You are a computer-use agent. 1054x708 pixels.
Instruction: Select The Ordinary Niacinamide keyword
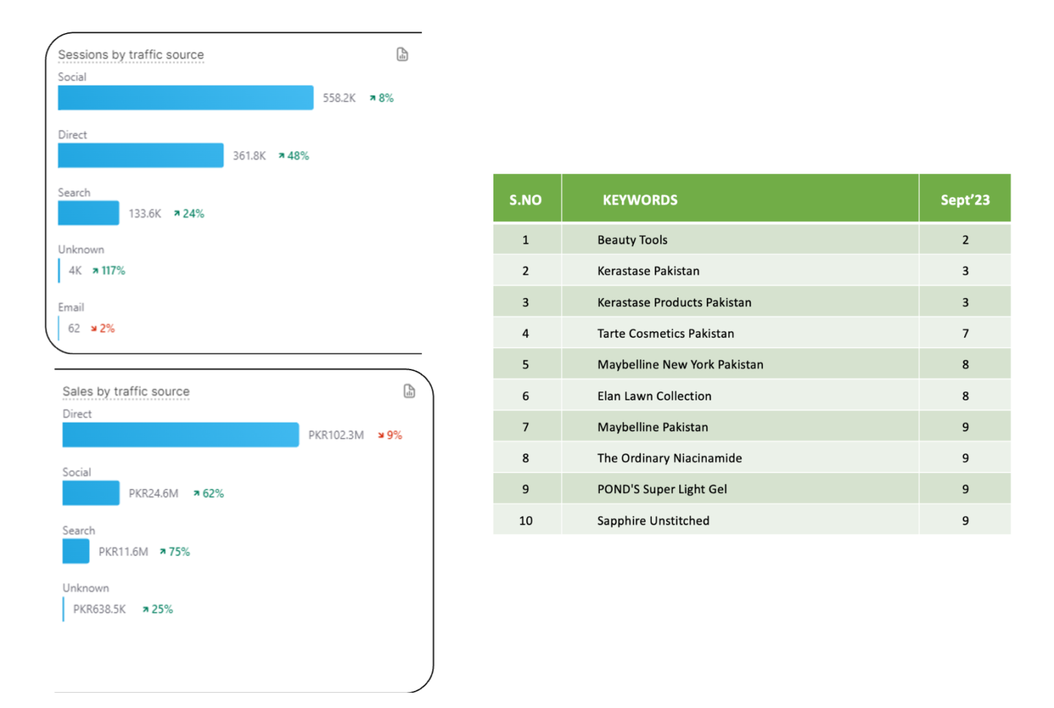[x=670, y=458]
